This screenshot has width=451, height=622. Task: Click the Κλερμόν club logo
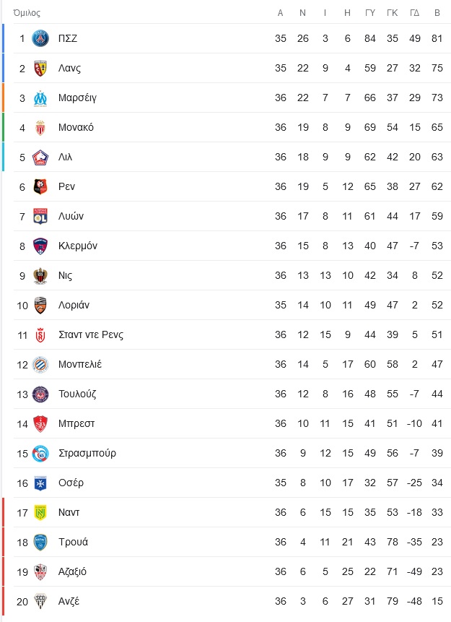click(x=40, y=246)
